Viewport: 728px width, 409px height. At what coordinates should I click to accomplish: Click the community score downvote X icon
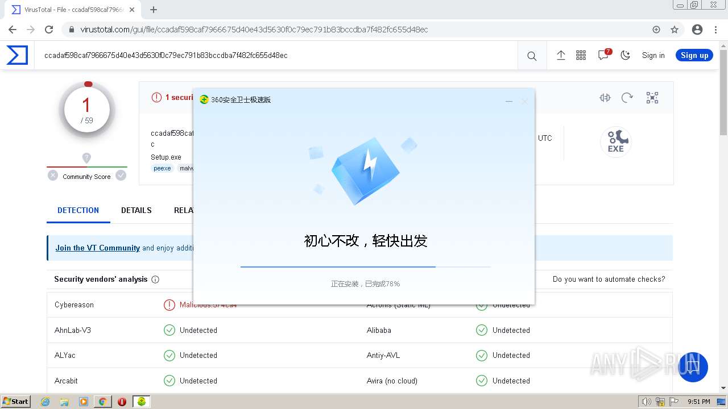(x=53, y=176)
